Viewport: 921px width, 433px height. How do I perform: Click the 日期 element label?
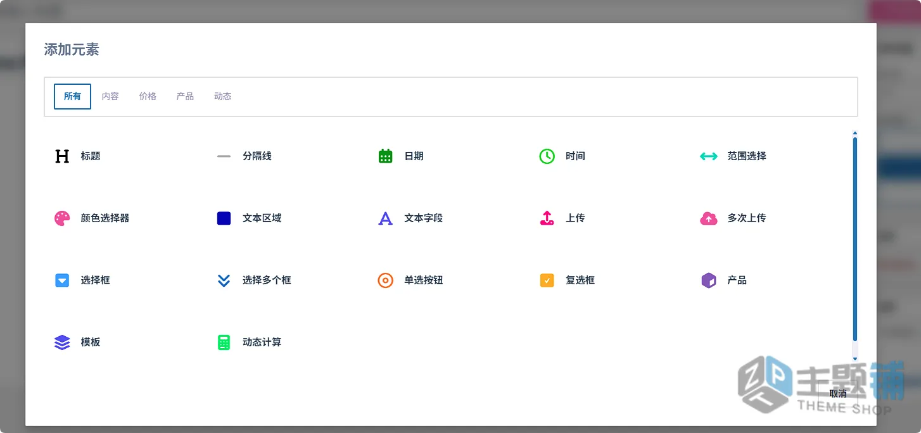point(414,156)
